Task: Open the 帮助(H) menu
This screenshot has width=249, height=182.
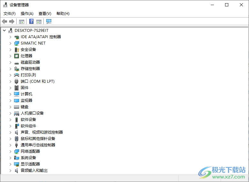Action: (x=63, y=14)
